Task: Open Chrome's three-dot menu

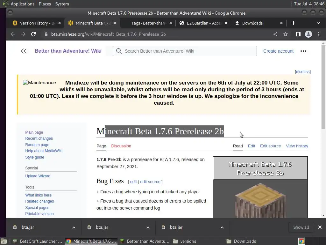Action: pyautogui.click(x=319, y=34)
